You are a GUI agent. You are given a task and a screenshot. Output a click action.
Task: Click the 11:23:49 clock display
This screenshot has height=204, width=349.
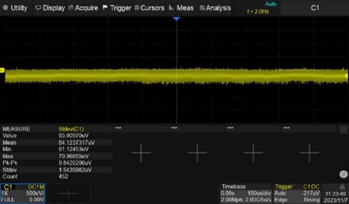coord(336,194)
